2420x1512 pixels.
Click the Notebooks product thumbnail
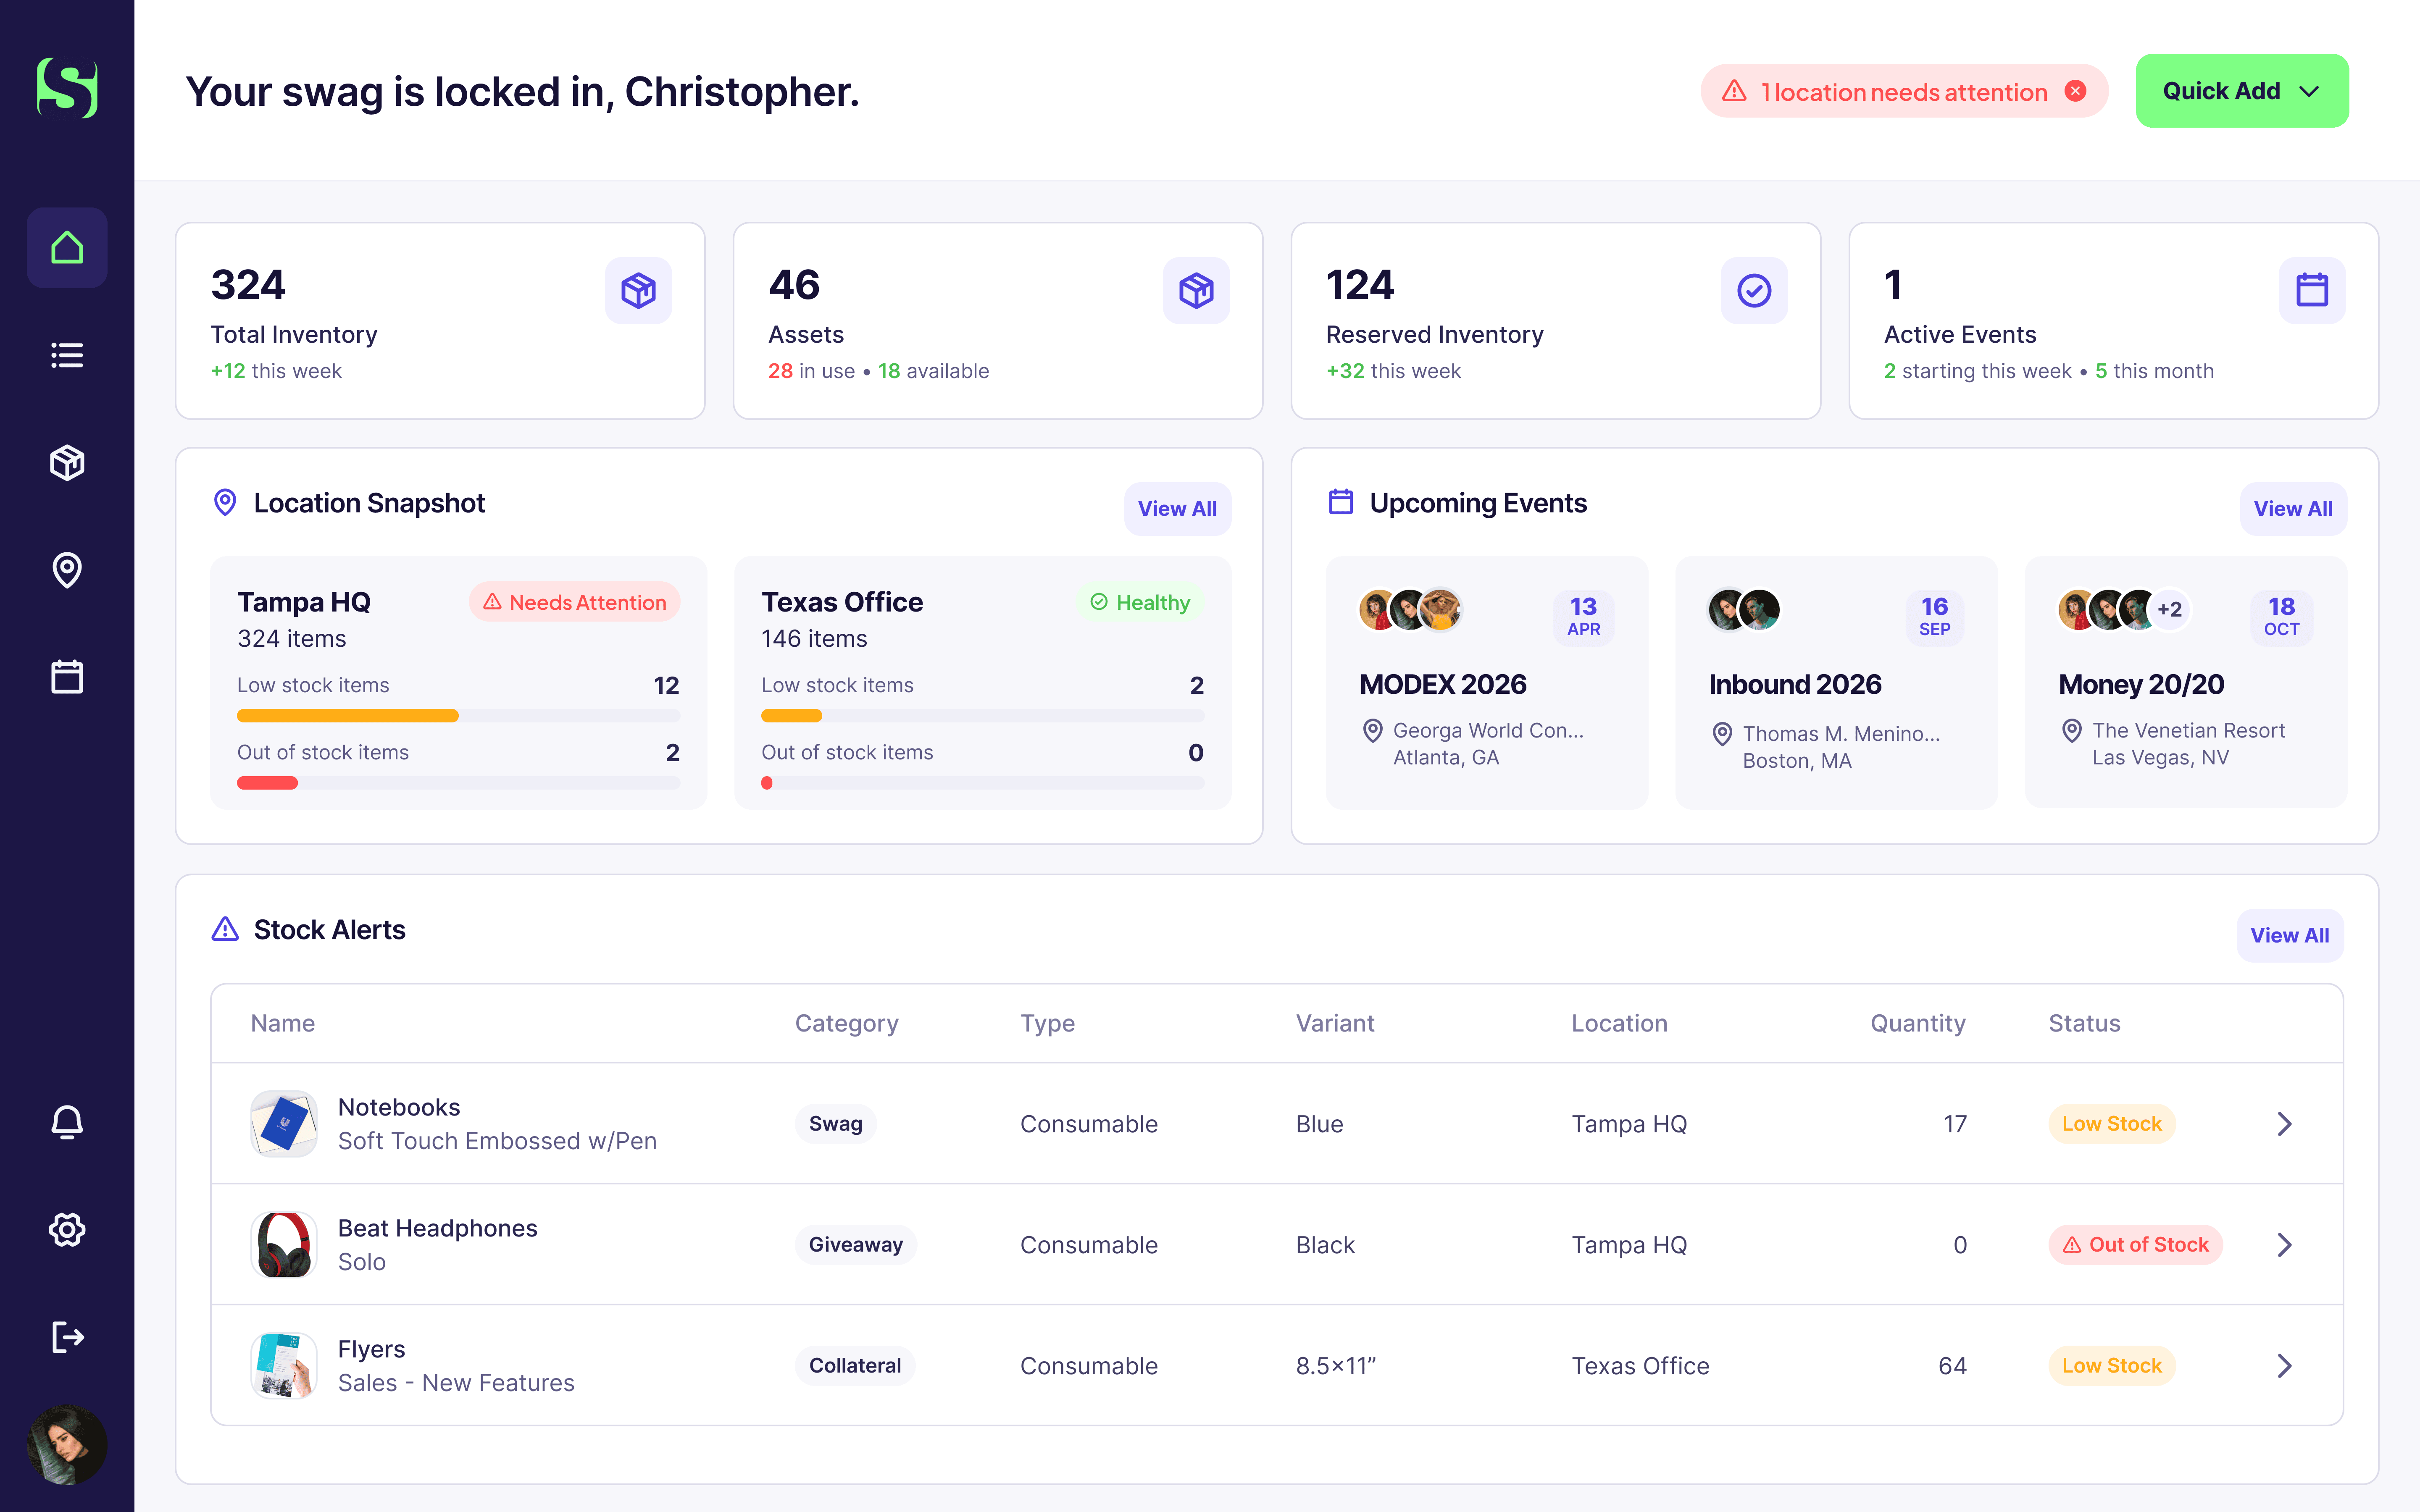(284, 1124)
